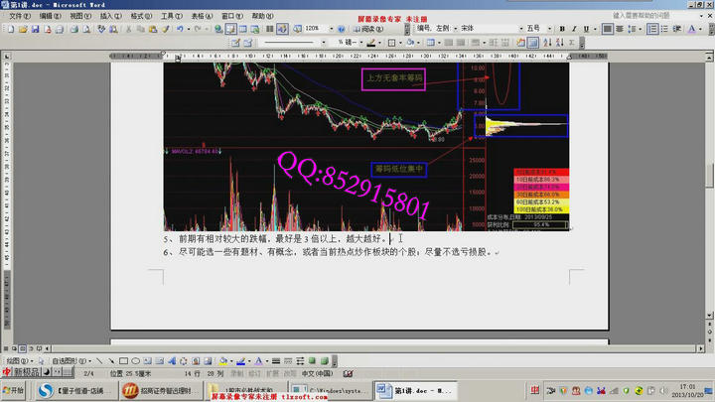Click the Format Painter brush icon
This screenshot has width=715, height=402.
tap(164, 29)
